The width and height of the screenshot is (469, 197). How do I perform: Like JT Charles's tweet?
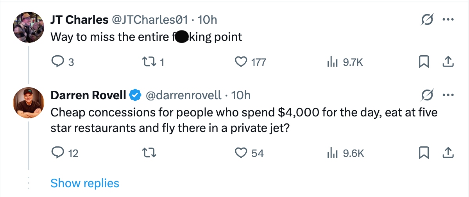pyautogui.click(x=241, y=62)
